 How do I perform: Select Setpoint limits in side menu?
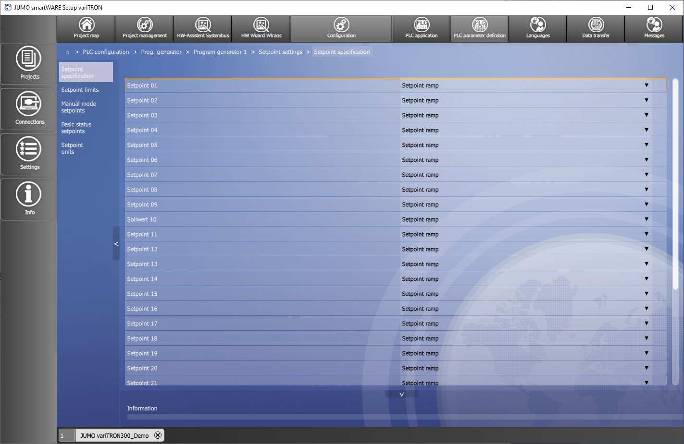80,90
